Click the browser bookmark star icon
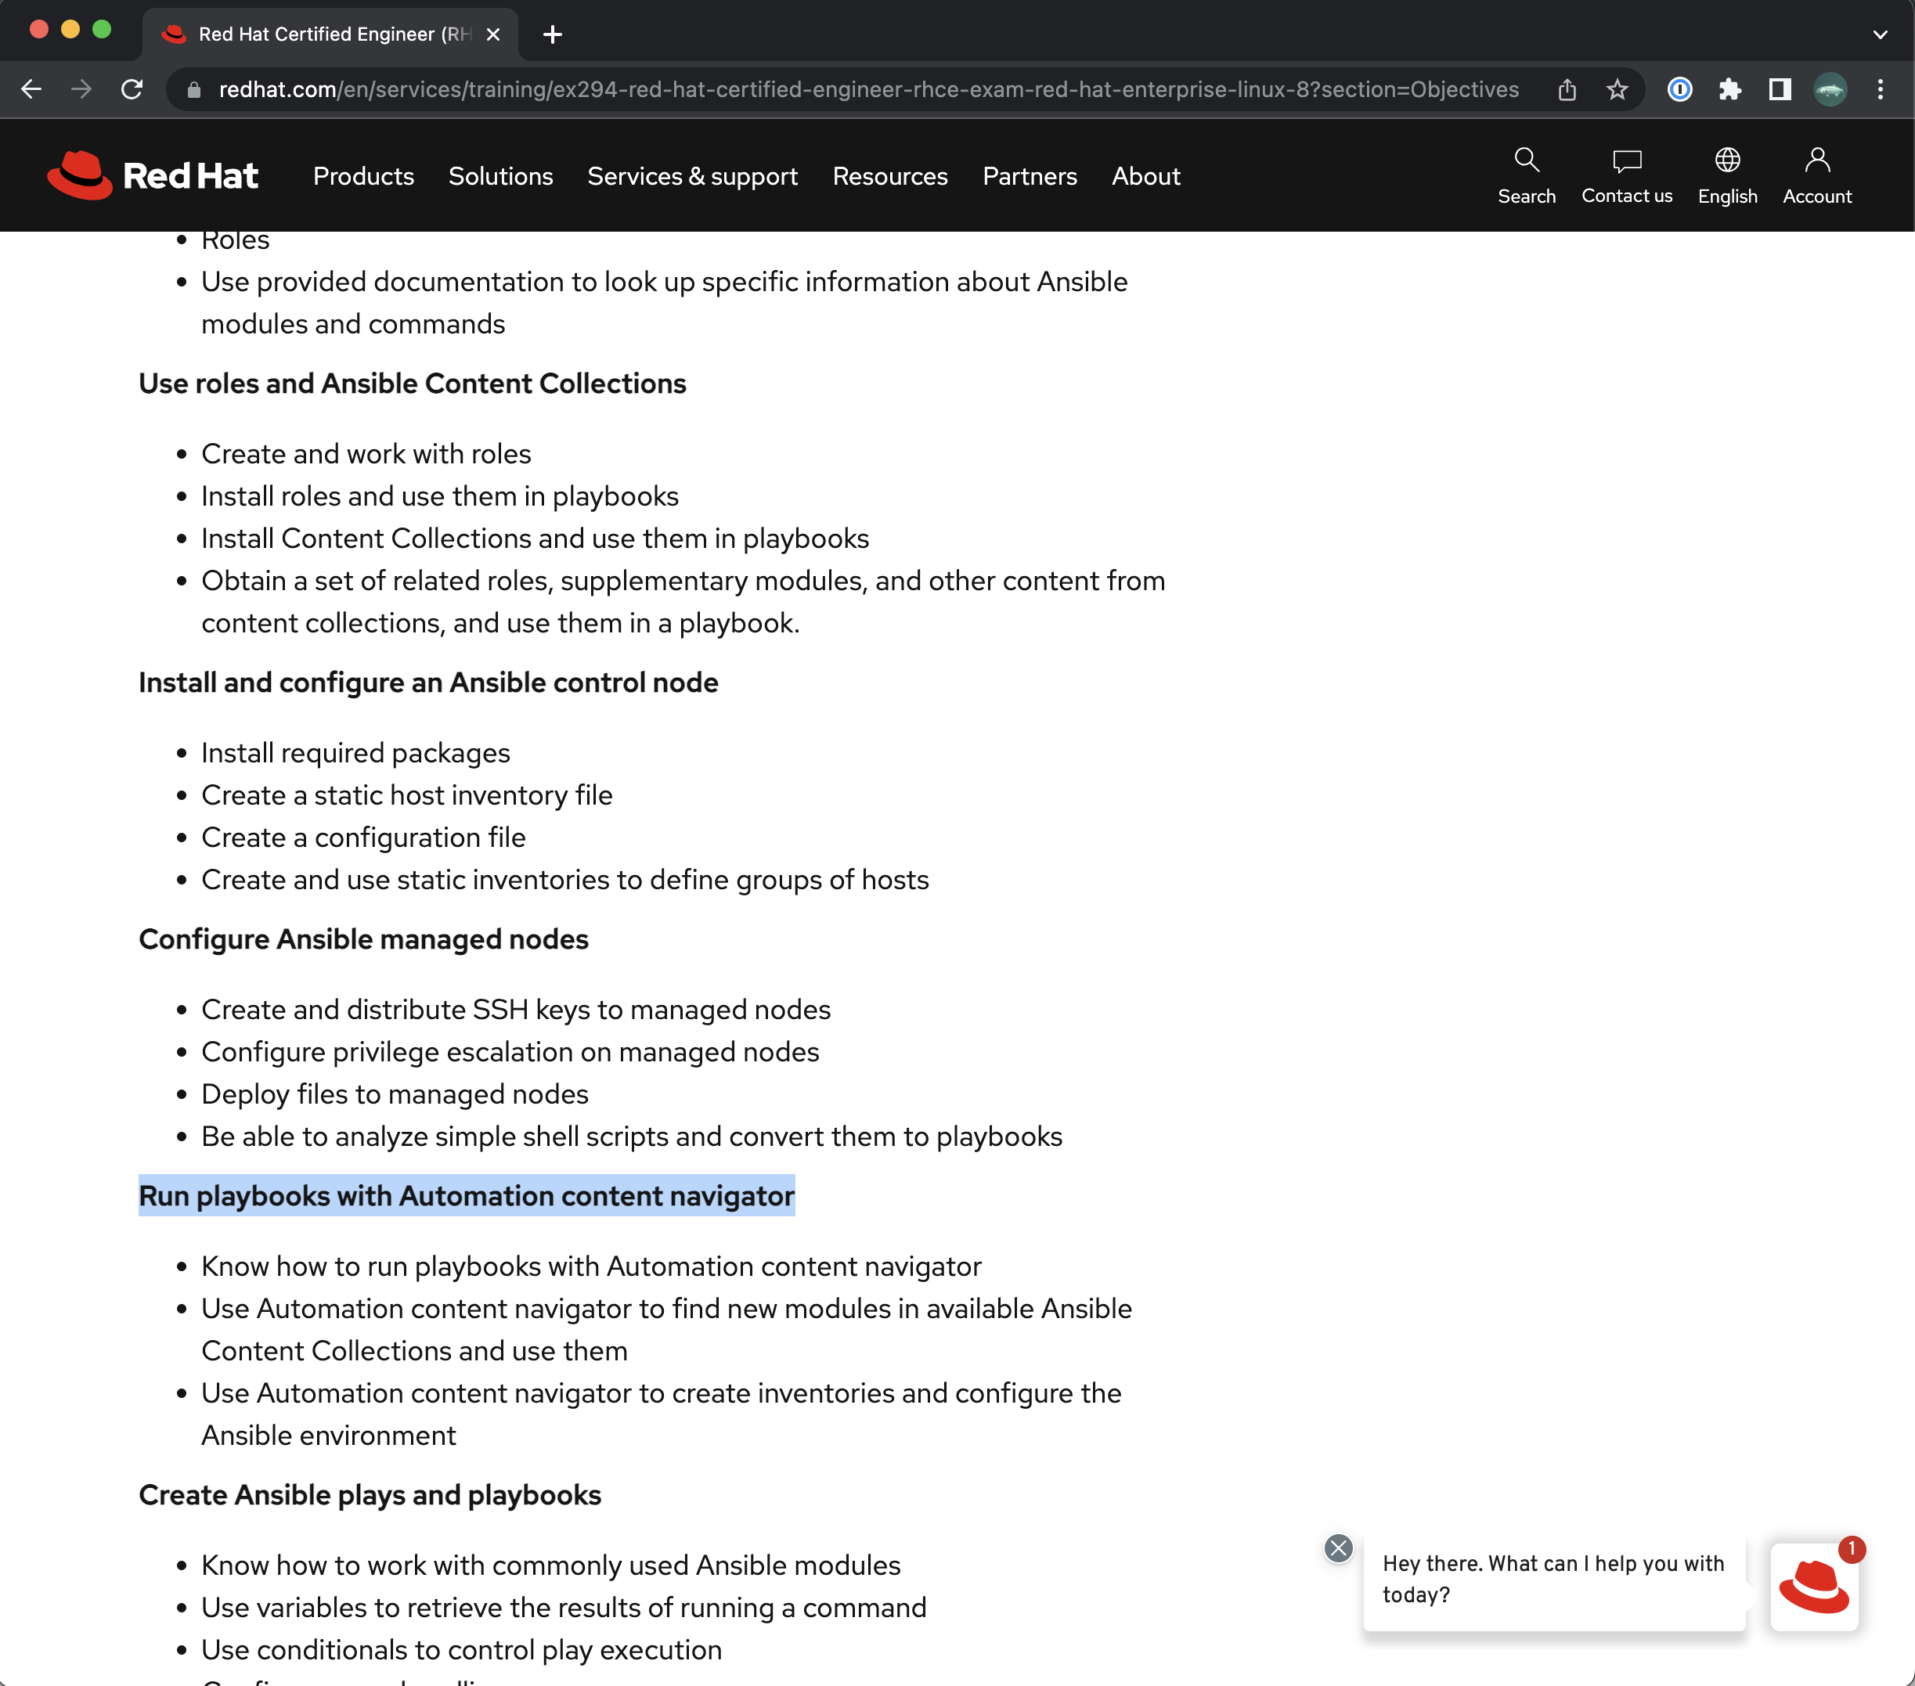This screenshot has width=1915, height=1686. tap(1615, 88)
